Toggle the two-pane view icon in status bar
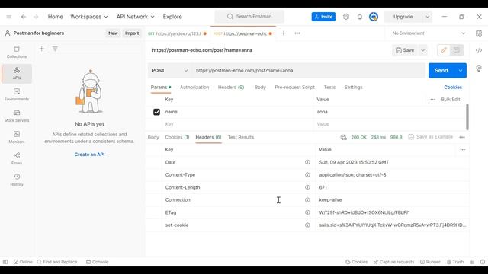Screen dimensions: 488x274 [x=472, y=262]
